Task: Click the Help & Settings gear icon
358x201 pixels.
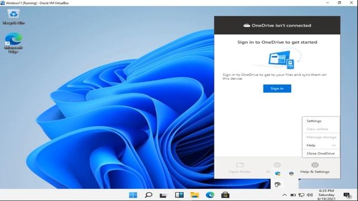Action: tap(315, 165)
